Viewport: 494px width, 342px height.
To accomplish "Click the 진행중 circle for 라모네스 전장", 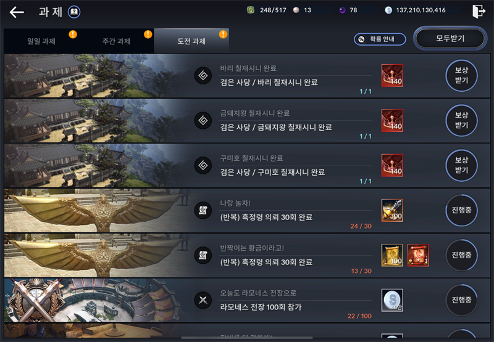I will (461, 300).
